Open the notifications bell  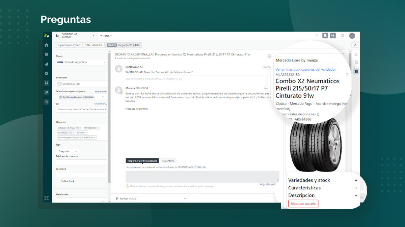(325, 35)
